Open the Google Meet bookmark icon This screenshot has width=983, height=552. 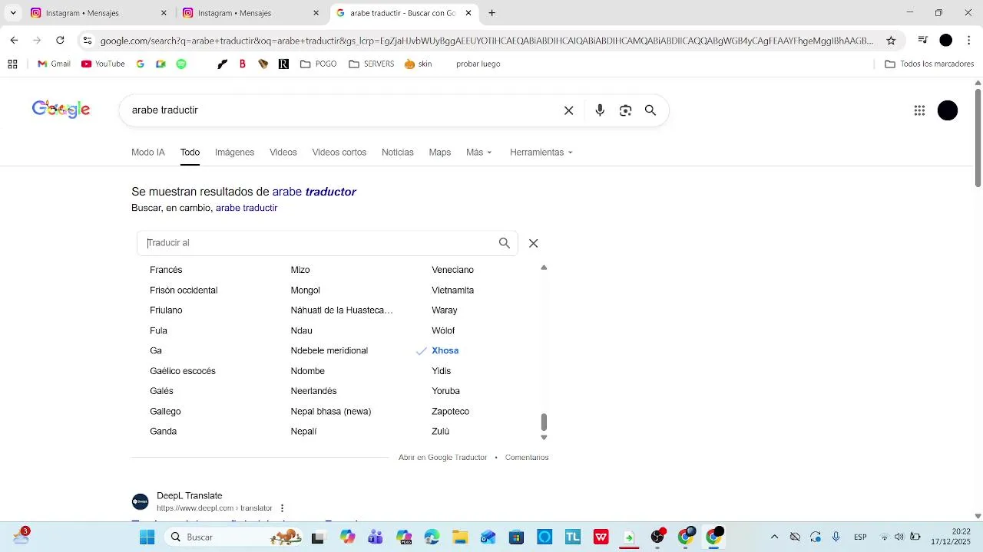coord(161,64)
